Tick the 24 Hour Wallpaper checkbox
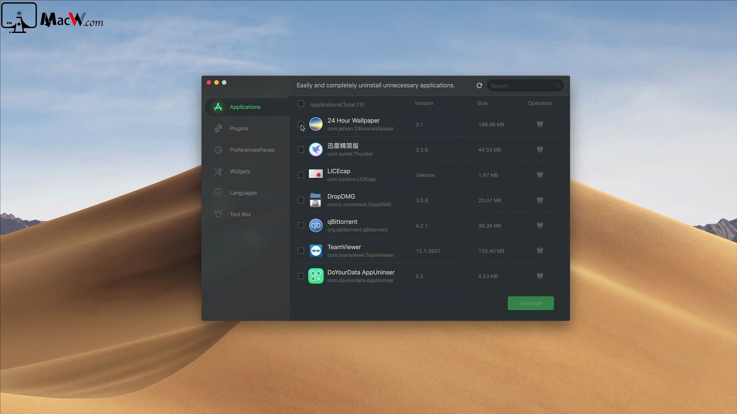737x414 pixels. (301, 124)
